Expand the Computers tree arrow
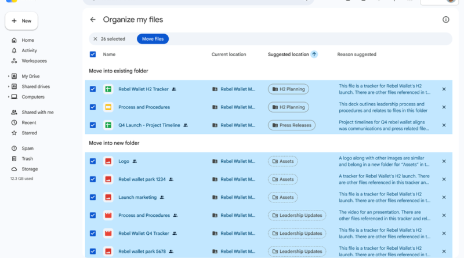 [x=8, y=97]
